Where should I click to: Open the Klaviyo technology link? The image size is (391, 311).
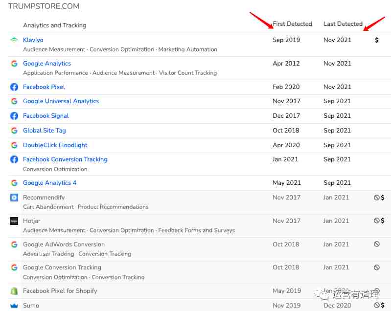click(x=33, y=40)
